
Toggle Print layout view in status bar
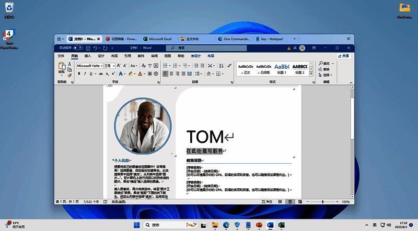tap(290, 202)
